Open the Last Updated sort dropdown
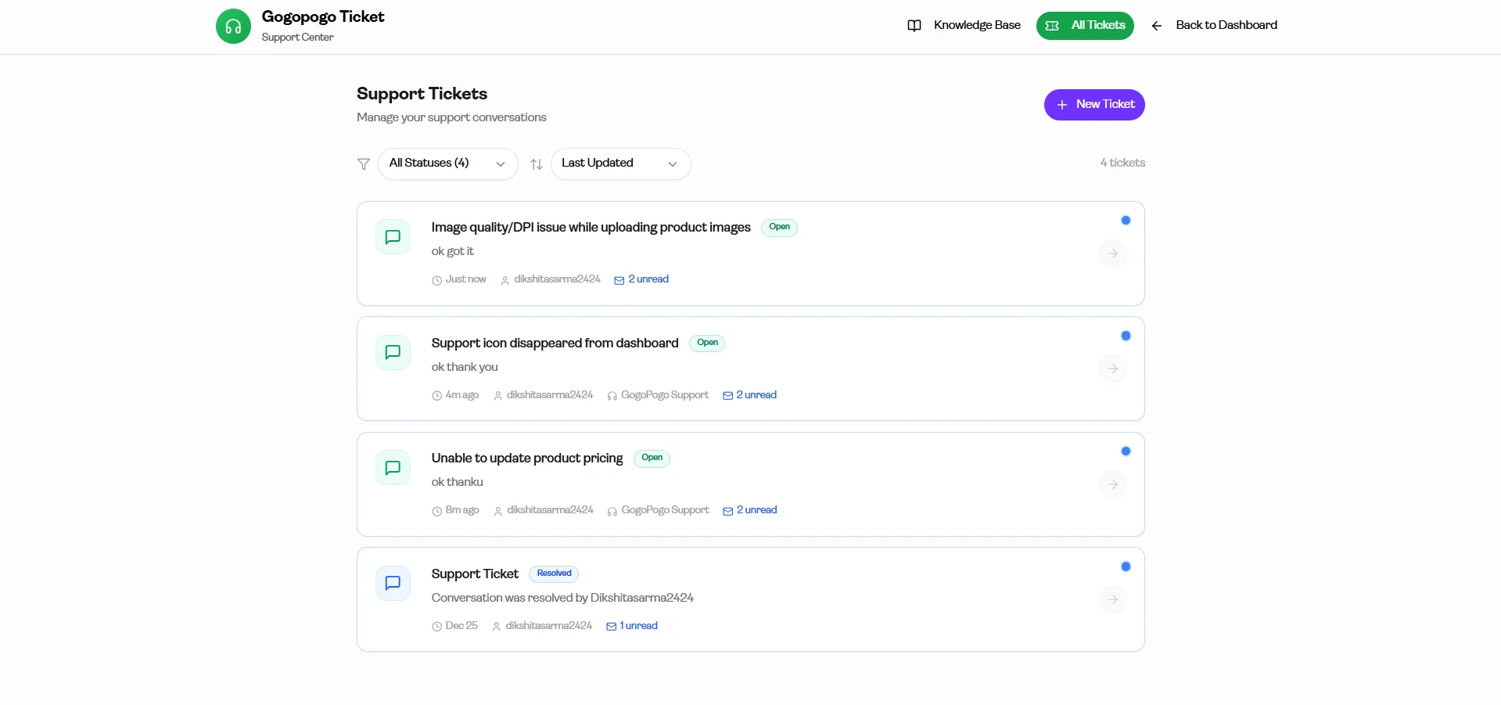This screenshot has height=705, width=1501. (621, 164)
